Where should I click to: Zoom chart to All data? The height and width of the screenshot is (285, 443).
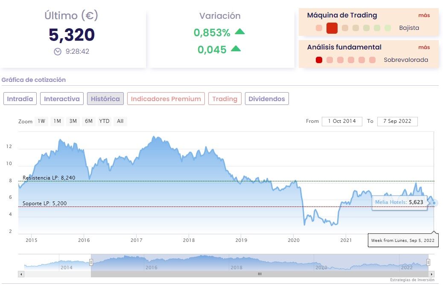coord(120,121)
